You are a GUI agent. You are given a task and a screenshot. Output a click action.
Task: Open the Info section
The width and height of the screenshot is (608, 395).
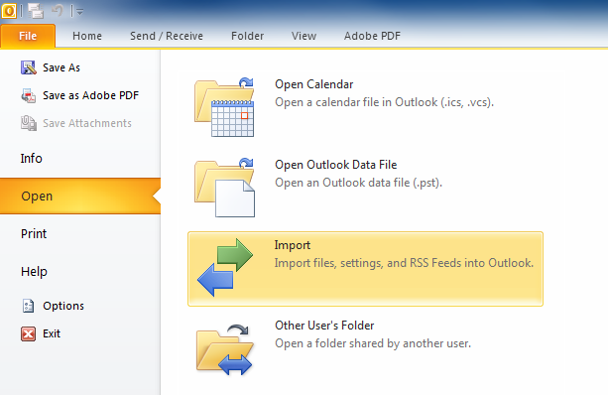tap(32, 159)
